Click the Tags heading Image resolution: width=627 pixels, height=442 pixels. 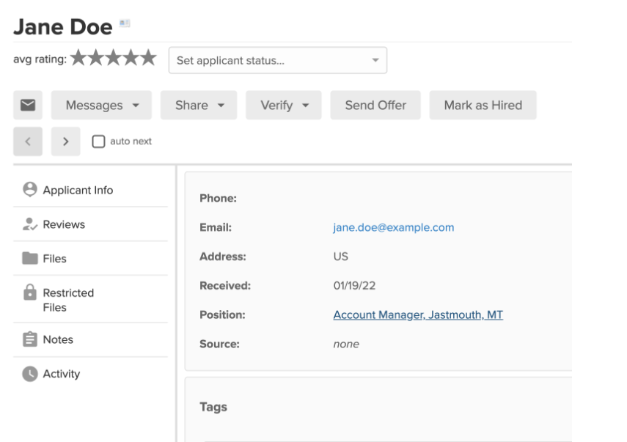coord(213,407)
